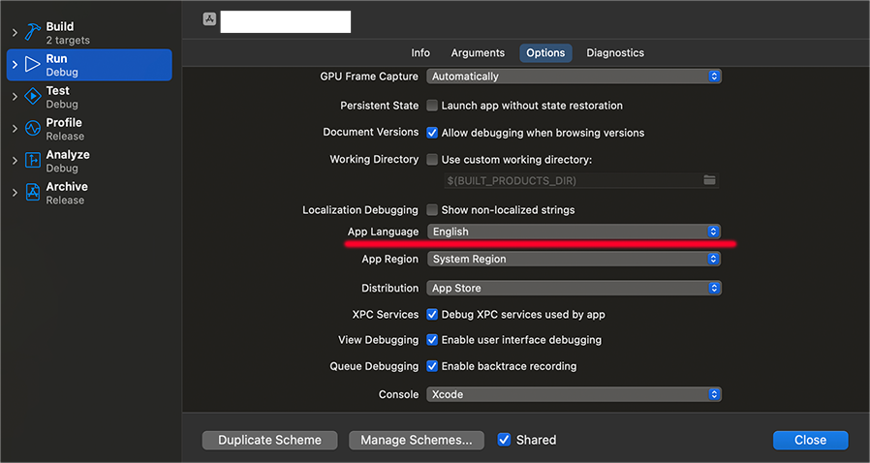Open the Console dropdown set to Xcode
The image size is (870, 463).
[x=574, y=394]
